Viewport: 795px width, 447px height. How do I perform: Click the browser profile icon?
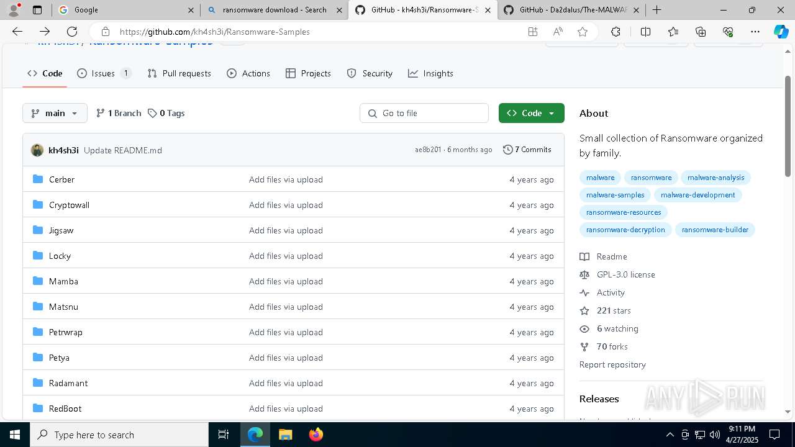click(x=14, y=10)
